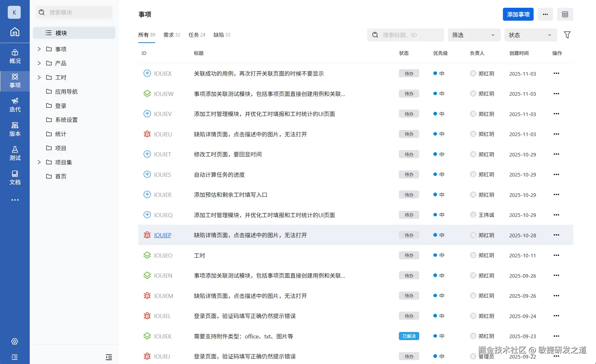
Task: Click title 自动计算任务的进度
Action: (219, 175)
